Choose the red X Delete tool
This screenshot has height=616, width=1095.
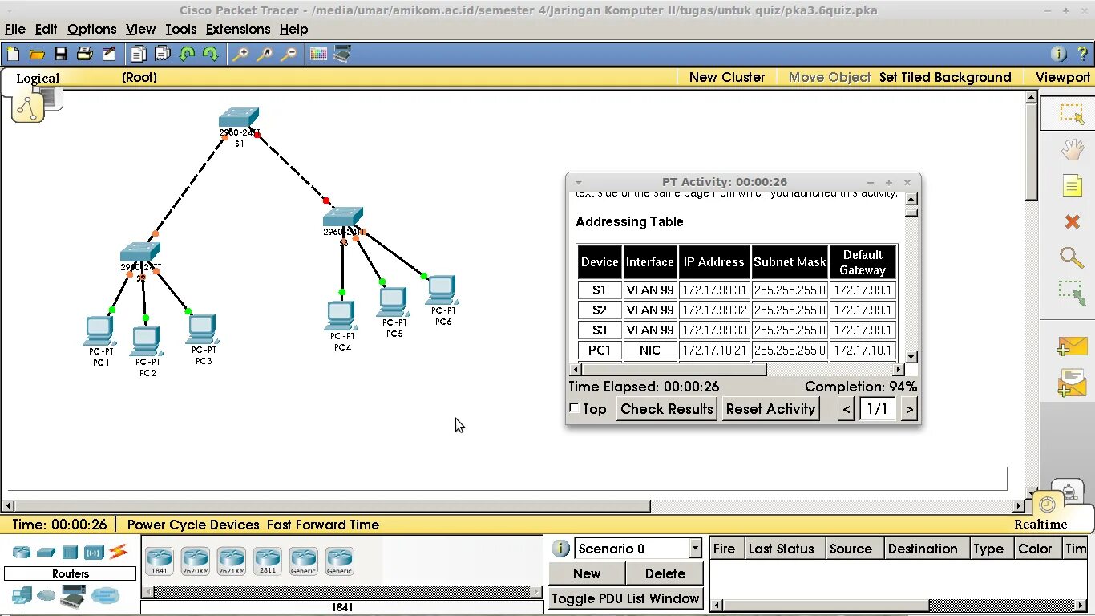coord(1072,221)
